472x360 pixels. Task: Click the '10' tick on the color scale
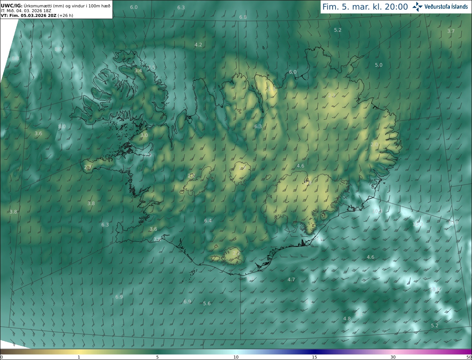(236, 357)
